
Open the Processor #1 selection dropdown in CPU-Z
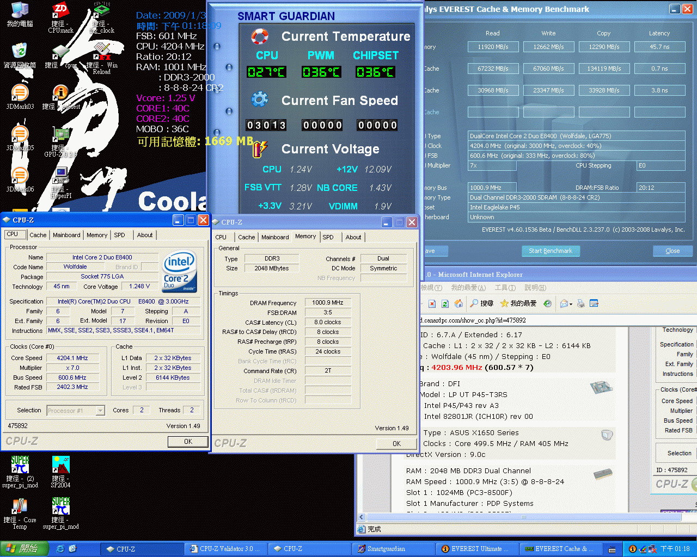pos(100,411)
